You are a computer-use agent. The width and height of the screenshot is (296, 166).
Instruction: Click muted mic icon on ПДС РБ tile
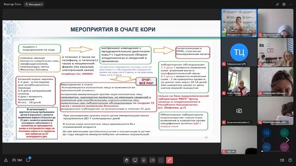tap(224, 152)
